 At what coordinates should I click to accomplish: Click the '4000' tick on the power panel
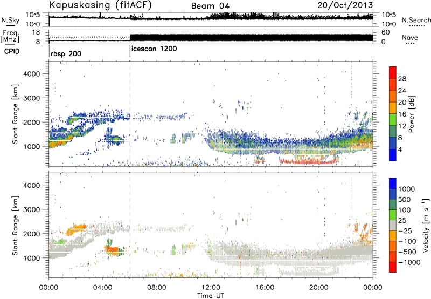(x=31, y=74)
